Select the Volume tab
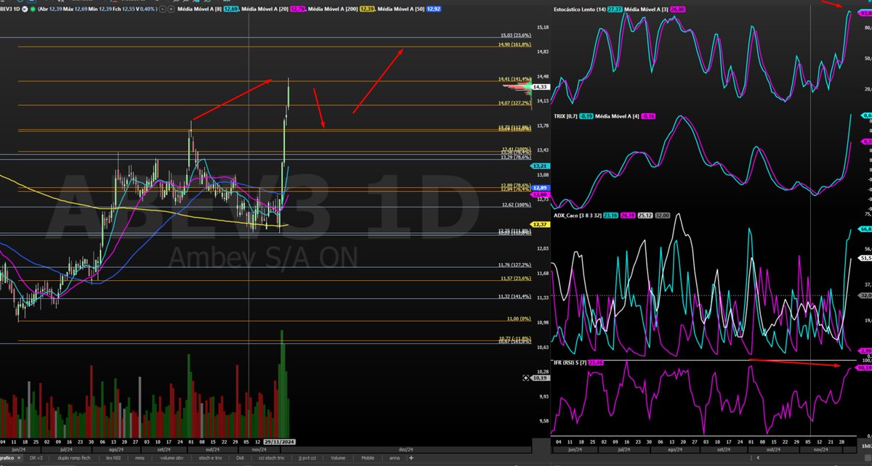872x466 pixels. (338, 458)
